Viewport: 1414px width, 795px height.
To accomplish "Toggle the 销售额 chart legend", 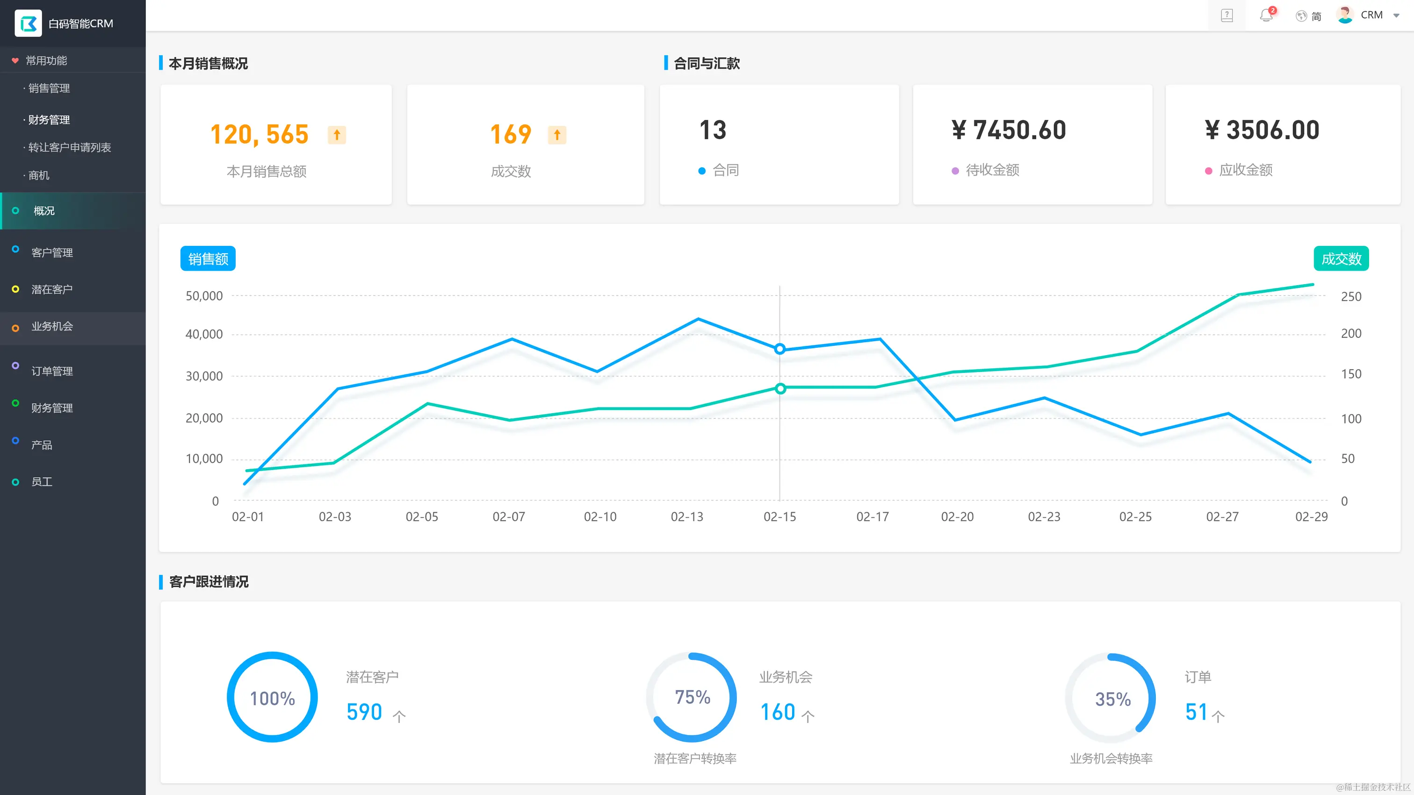I will click(x=208, y=258).
